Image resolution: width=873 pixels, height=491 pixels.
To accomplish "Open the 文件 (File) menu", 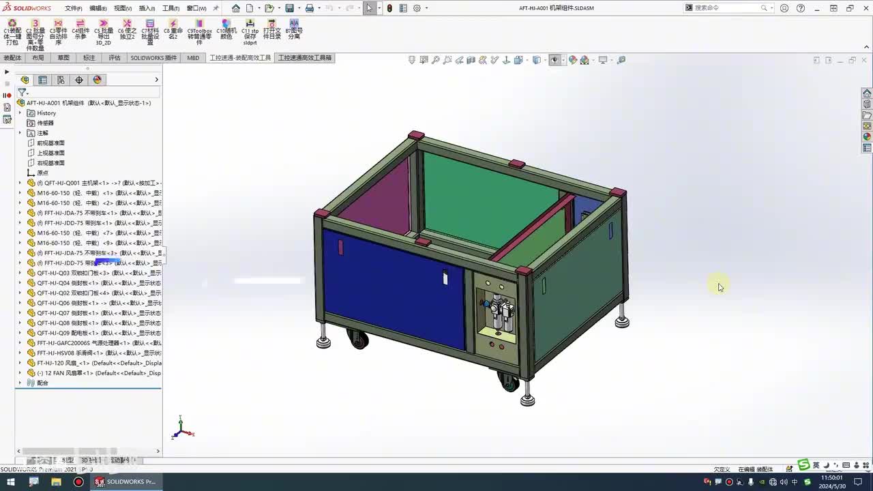I will (x=73, y=8).
